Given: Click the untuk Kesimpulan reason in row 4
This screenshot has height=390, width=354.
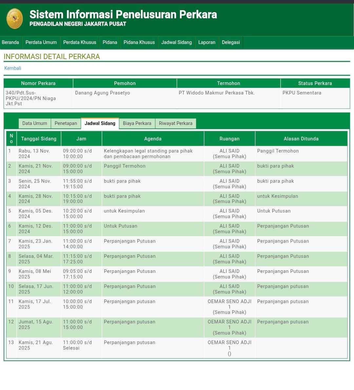Looking at the screenshot, I should point(277,196).
